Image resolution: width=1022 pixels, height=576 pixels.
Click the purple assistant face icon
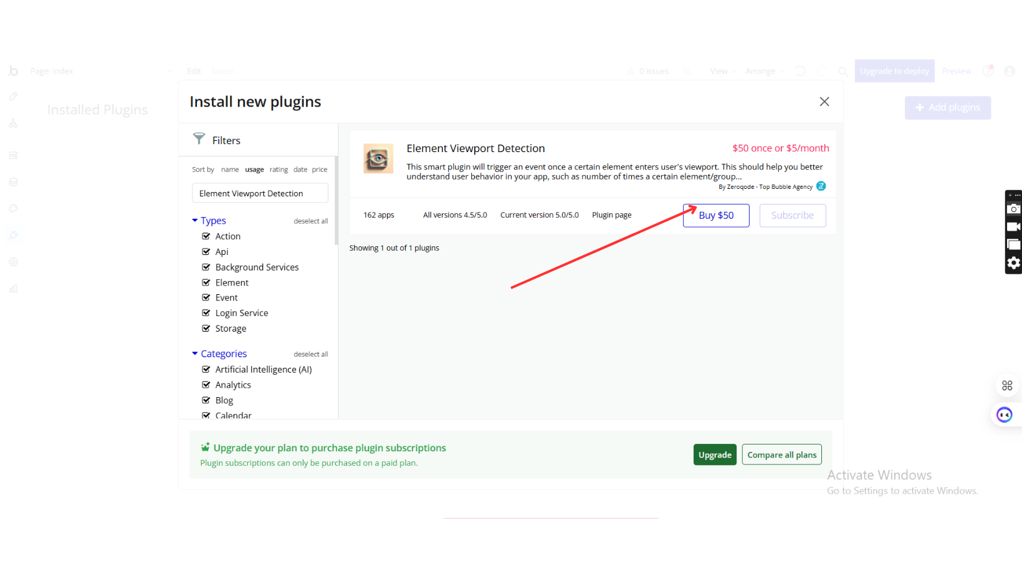[1004, 415]
